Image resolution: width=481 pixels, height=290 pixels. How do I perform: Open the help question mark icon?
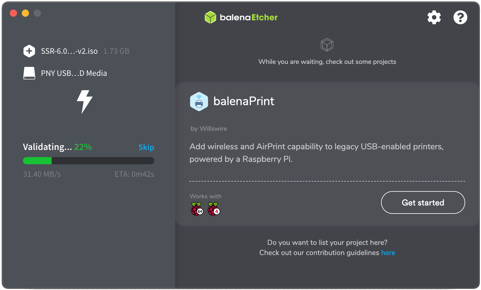point(460,17)
